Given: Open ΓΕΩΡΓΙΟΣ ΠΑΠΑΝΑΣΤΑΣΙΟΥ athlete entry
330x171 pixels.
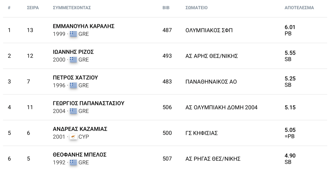Looking at the screenshot, I should click(x=88, y=103).
